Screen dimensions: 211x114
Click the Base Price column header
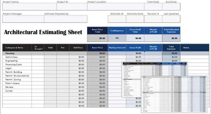pos(97,48)
